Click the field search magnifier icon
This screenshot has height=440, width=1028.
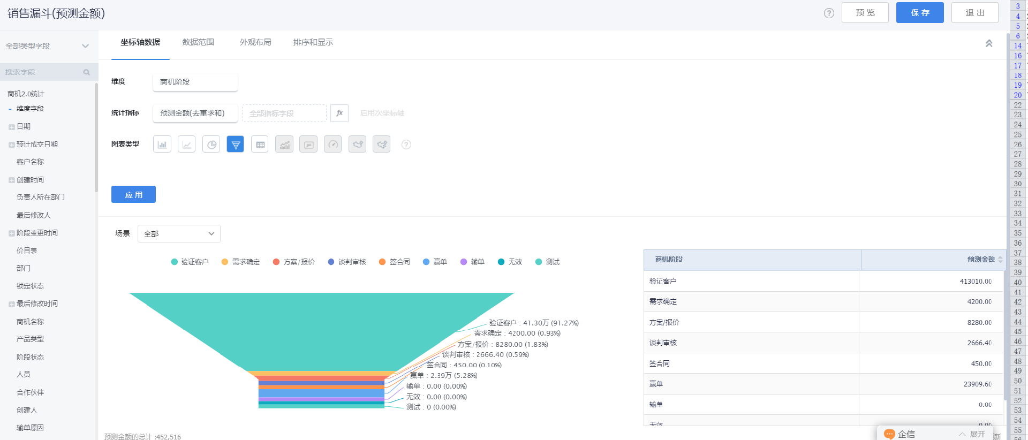tap(86, 72)
